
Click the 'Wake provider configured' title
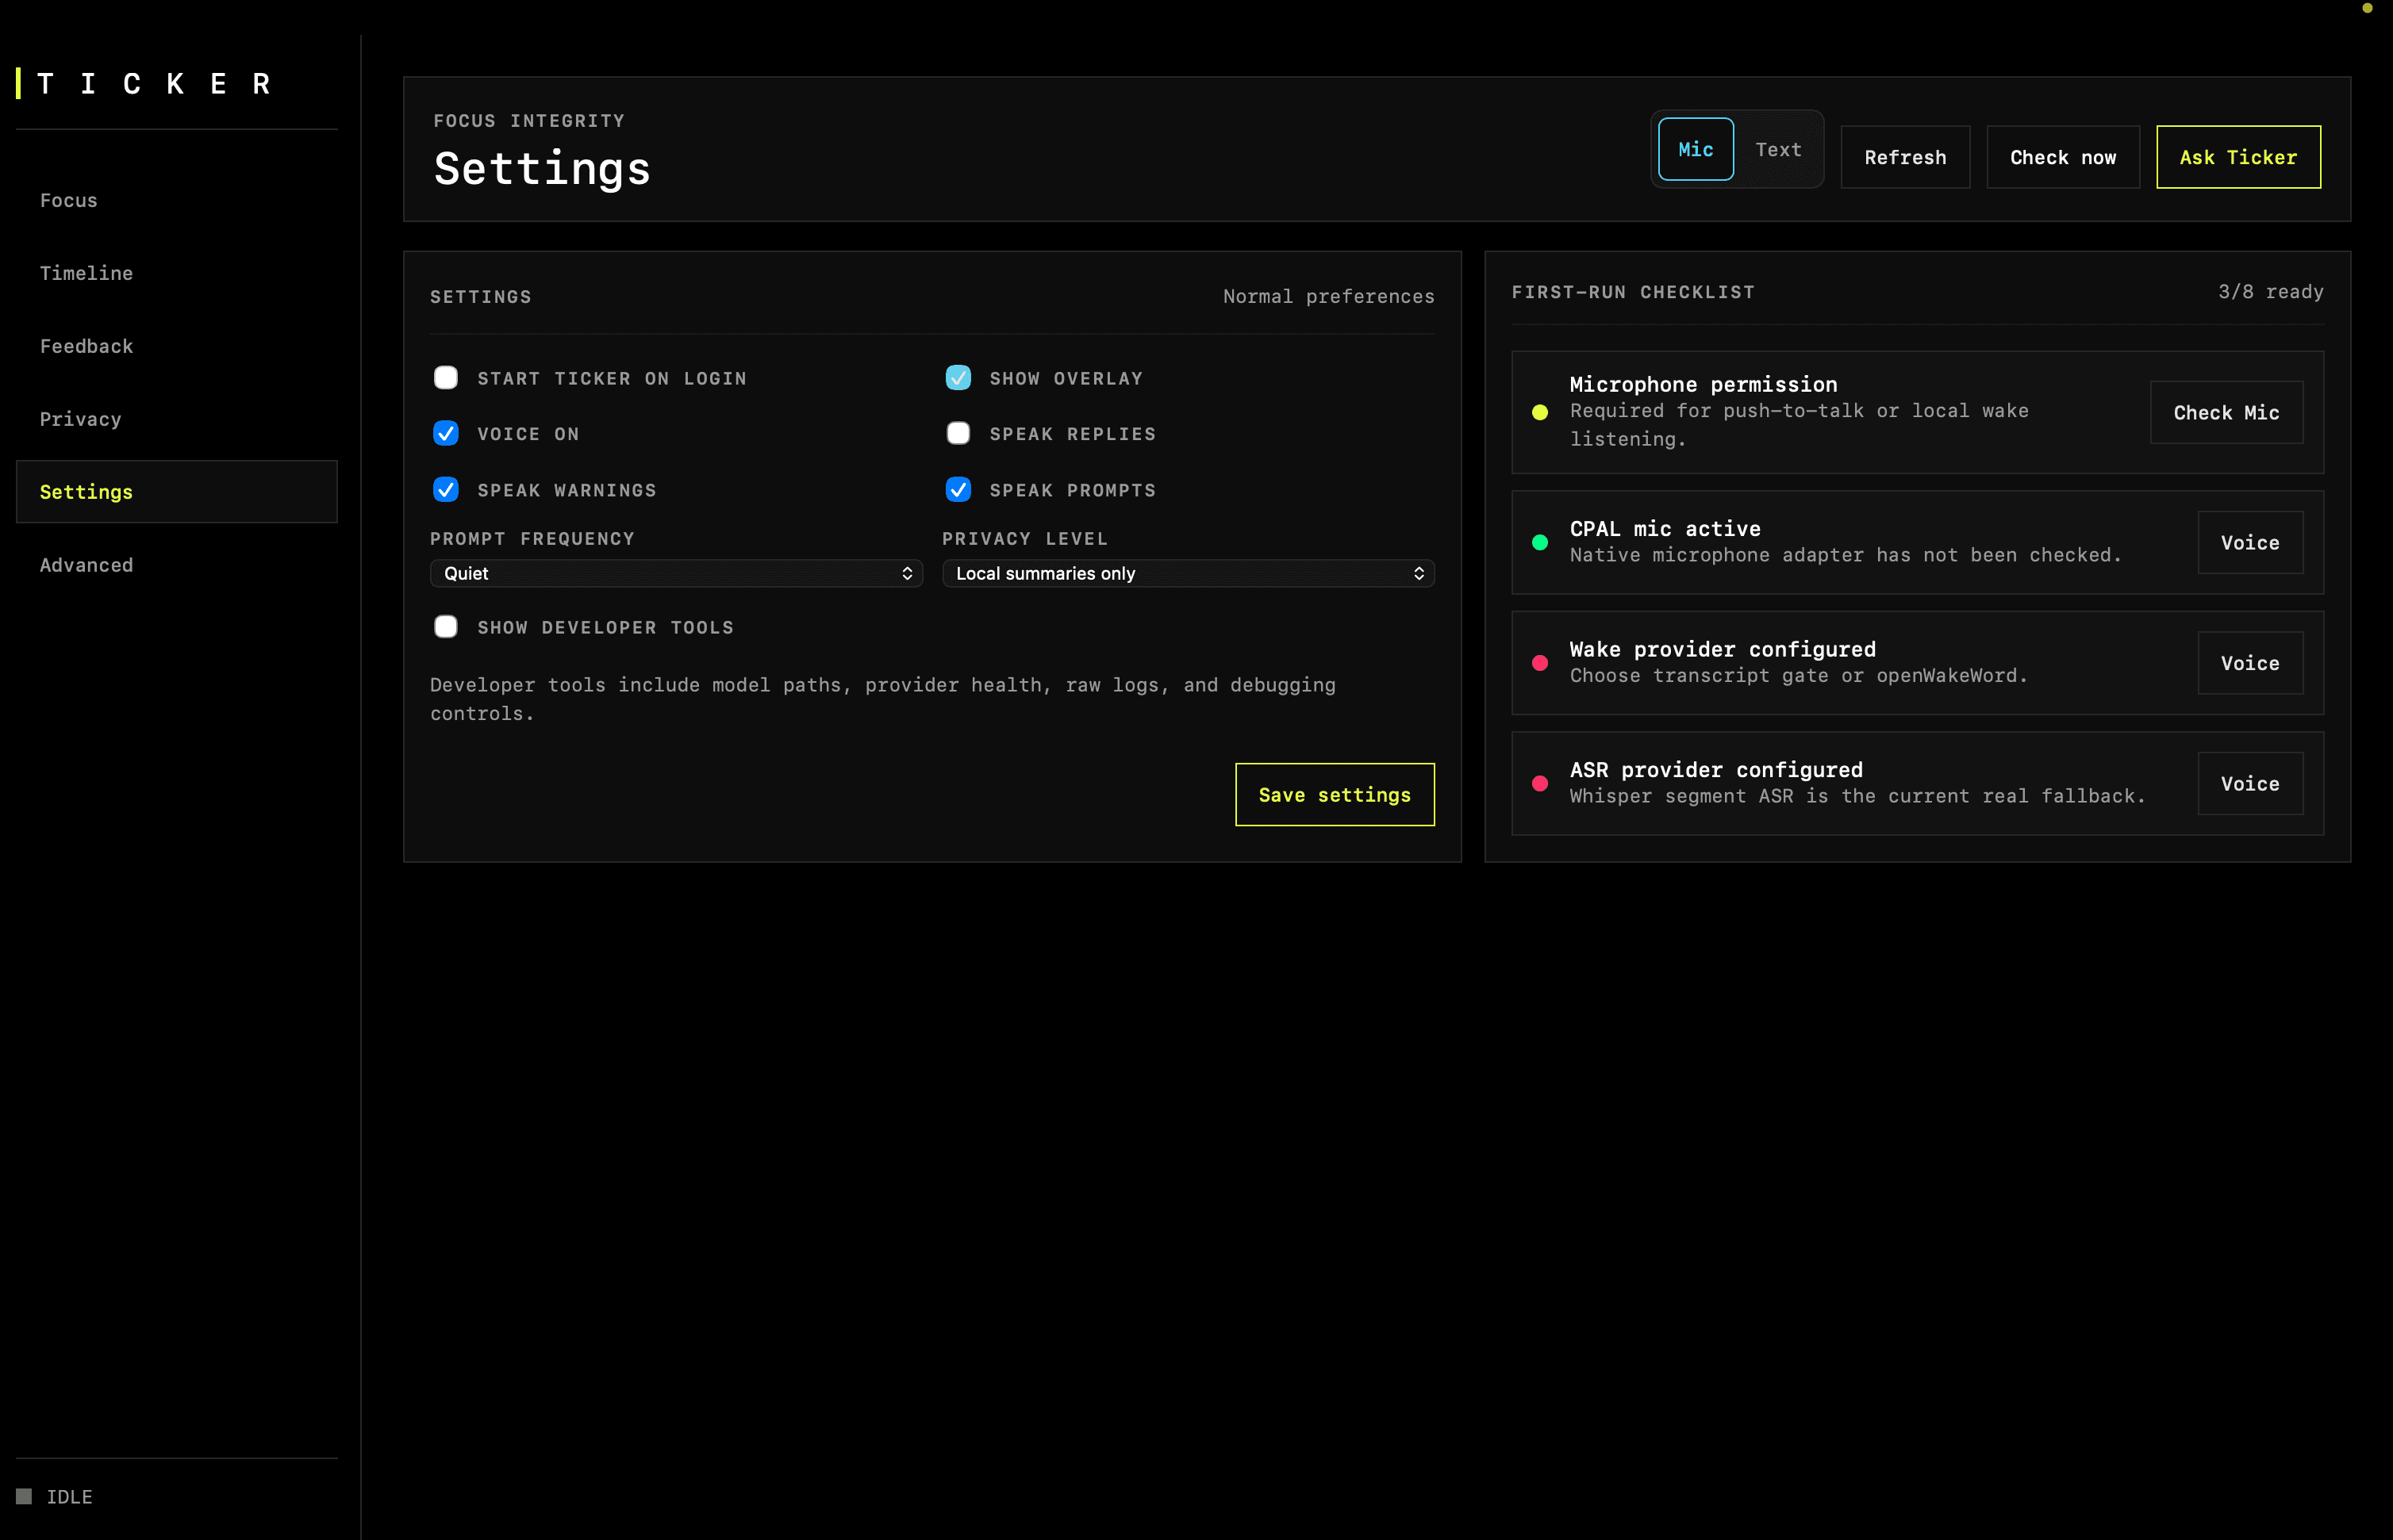(x=1722, y=650)
